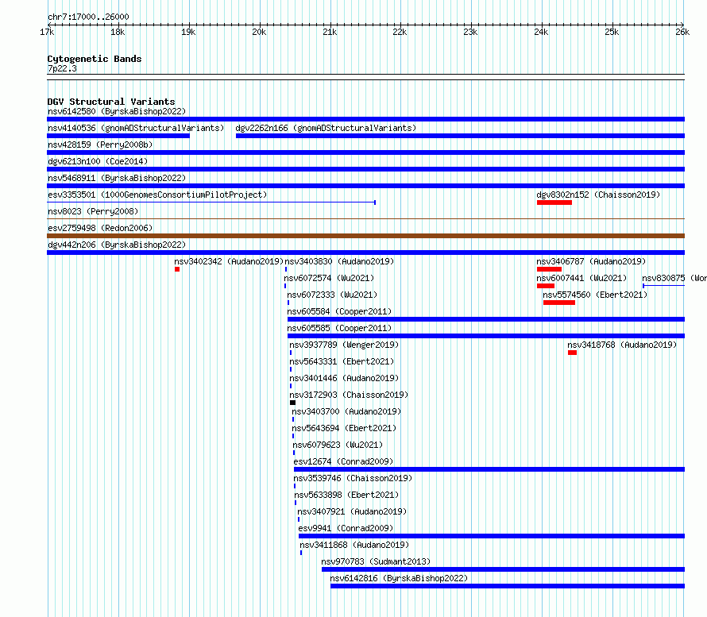707x617 pixels.
Task: Open nsv6142816 (ByrskaBishop2022) label
Action: [399, 578]
